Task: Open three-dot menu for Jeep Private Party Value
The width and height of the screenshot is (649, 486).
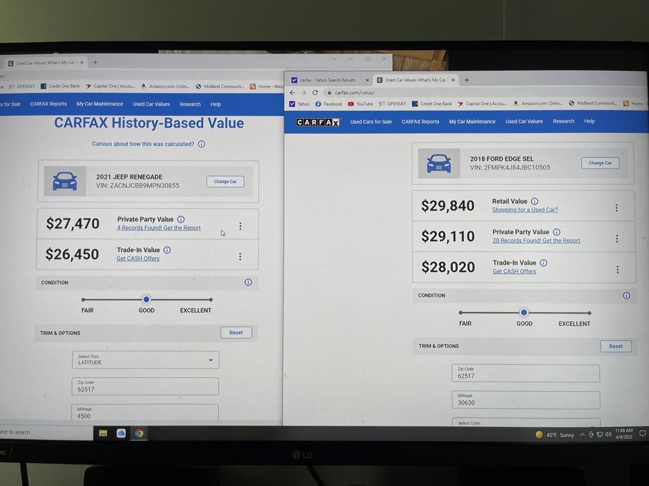Action: 240,226
